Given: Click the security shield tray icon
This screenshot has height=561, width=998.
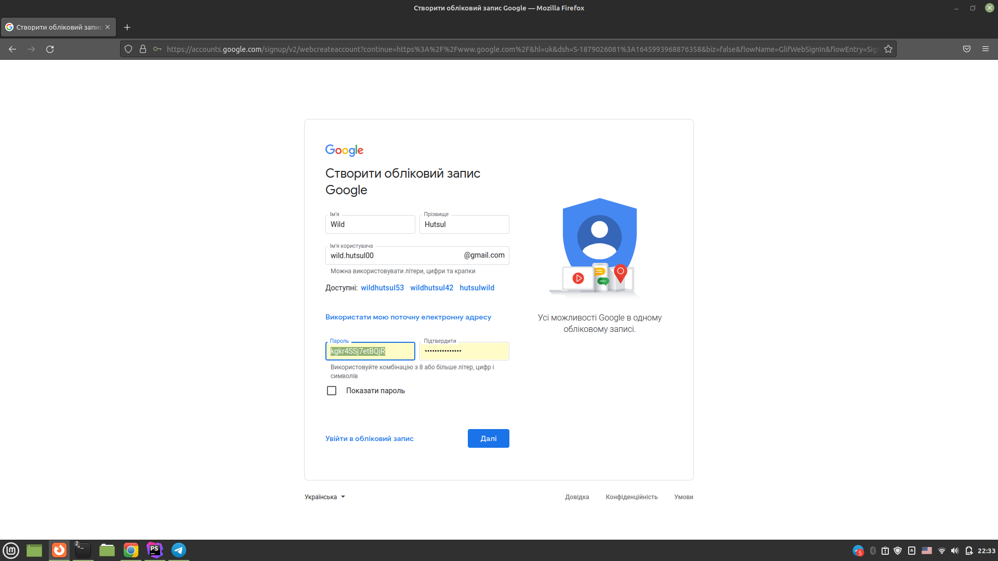Looking at the screenshot, I should [x=898, y=551].
